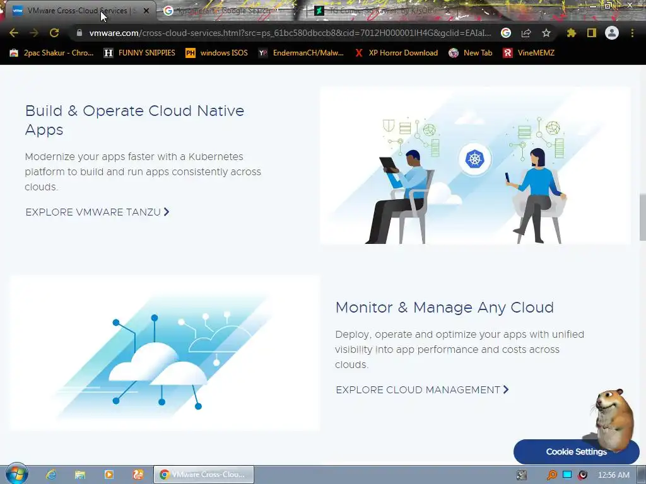Click the browser forward arrow

34,33
